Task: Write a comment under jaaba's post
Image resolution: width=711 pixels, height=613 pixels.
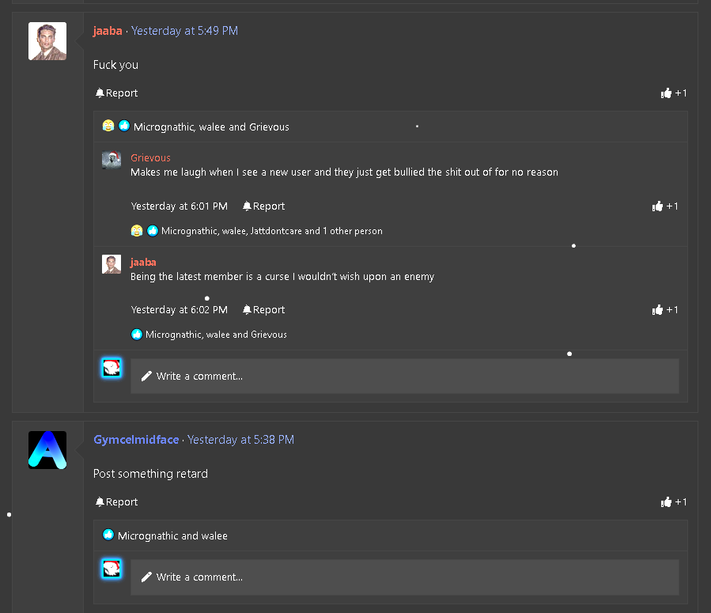Action: coord(403,377)
